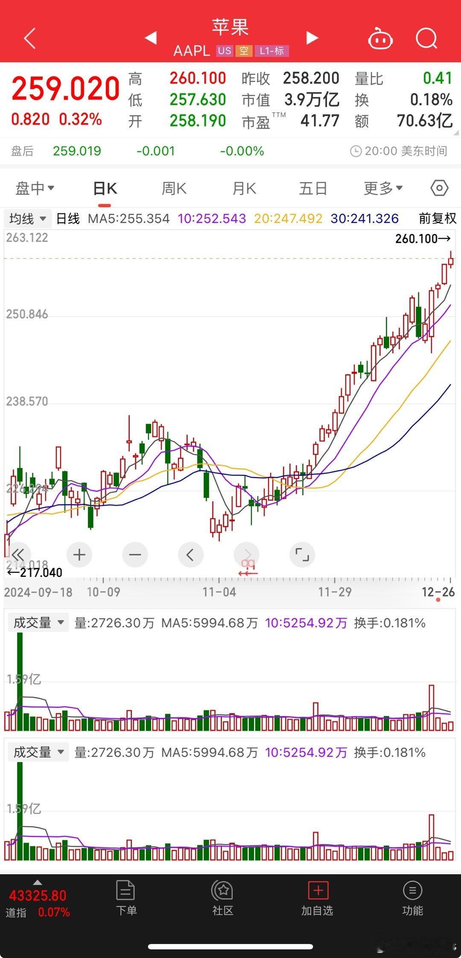Screen dimensions: 461x958
Task: Zoom out chart with minus button
Action: (135, 555)
